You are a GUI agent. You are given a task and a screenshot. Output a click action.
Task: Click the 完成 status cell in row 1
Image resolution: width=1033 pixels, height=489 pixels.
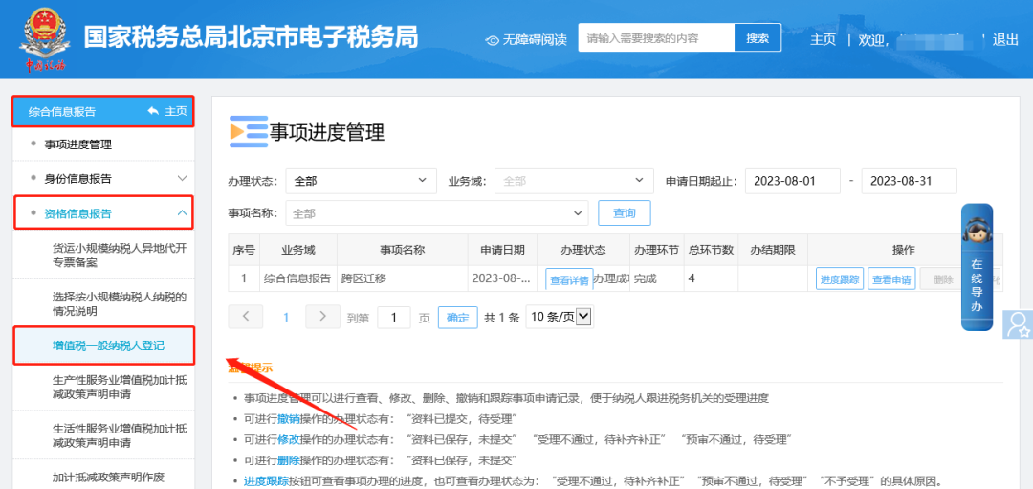pyautogui.click(x=656, y=278)
